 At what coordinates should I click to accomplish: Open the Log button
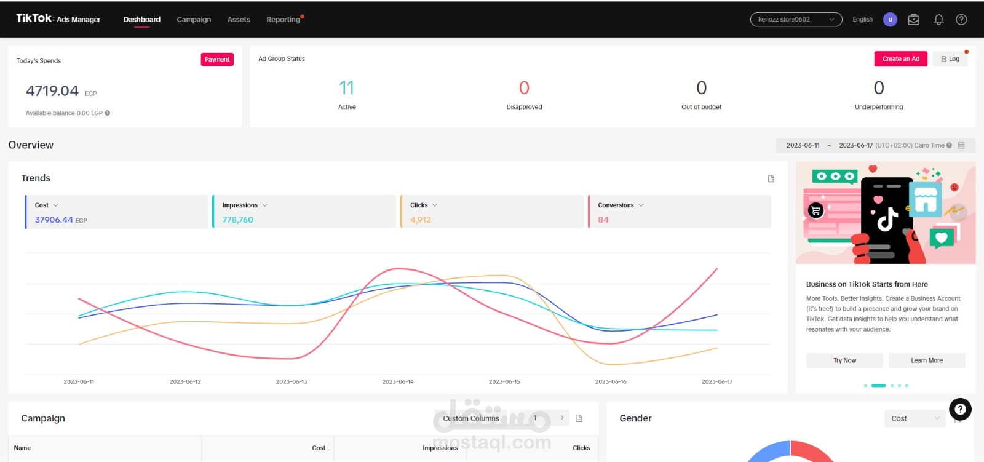(x=950, y=59)
